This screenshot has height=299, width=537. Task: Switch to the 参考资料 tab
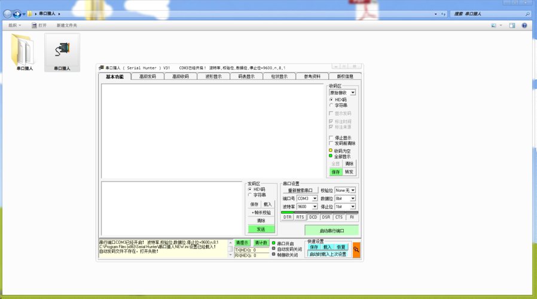(312, 77)
